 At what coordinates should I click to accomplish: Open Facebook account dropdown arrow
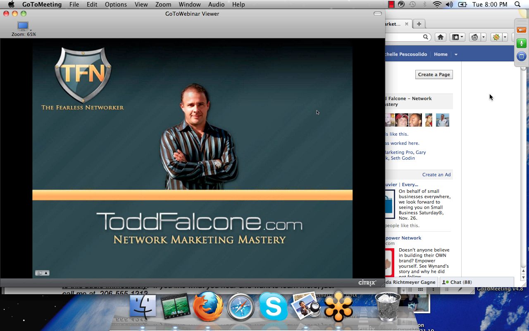tap(456, 55)
